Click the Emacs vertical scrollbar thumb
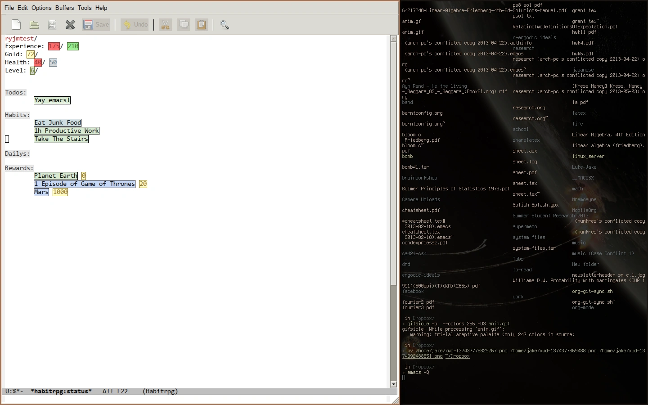The height and width of the screenshot is (405, 648). click(394, 164)
